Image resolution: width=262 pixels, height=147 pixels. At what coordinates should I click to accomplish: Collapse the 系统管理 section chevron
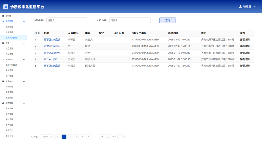[x=24, y=103]
